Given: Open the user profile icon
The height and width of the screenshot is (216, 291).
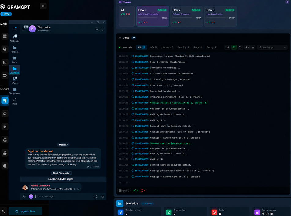Looking at the screenshot, I should (3, 211).
